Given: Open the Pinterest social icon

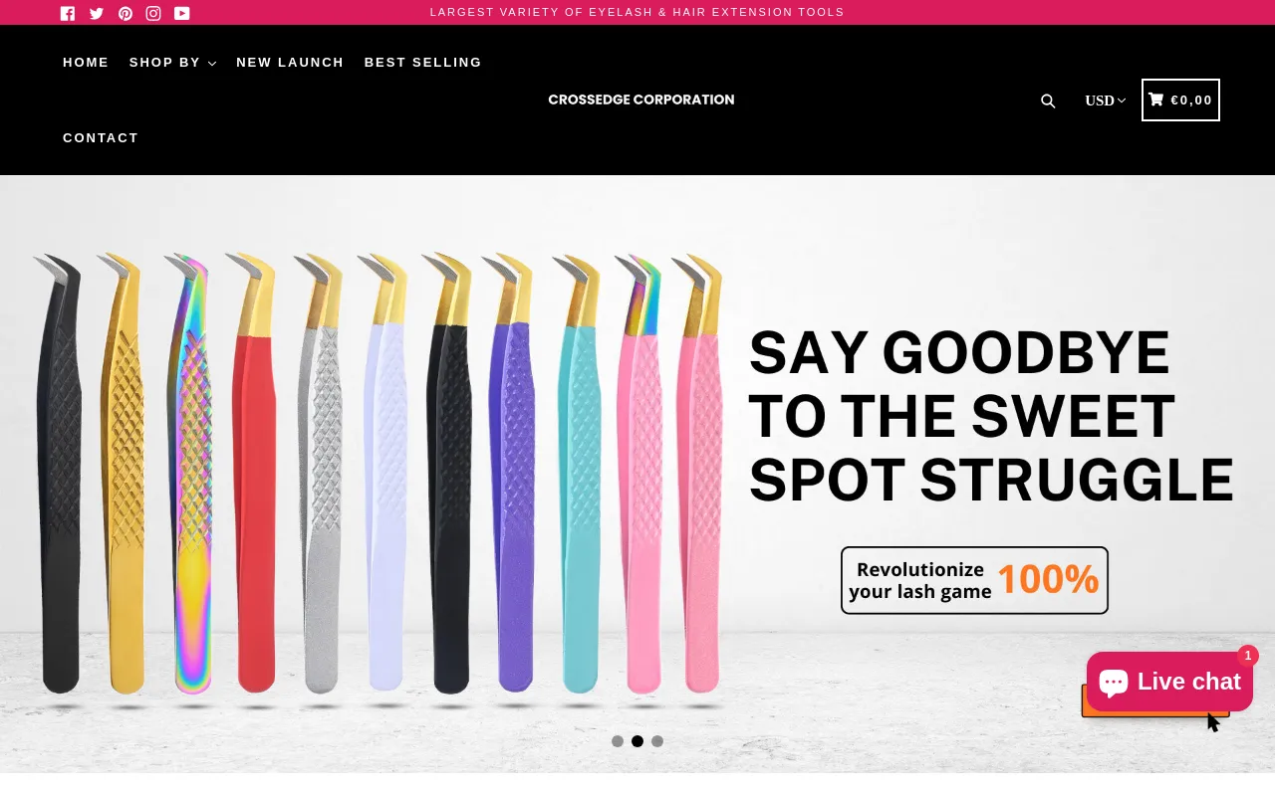Looking at the screenshot, I should pos(126,13).
